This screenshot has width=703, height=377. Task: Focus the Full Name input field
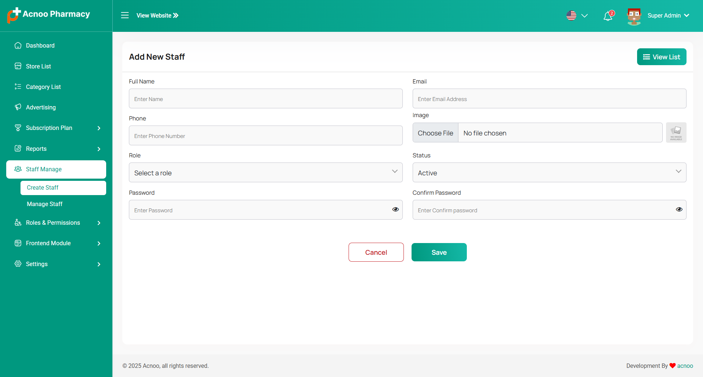tap(265, 99)
